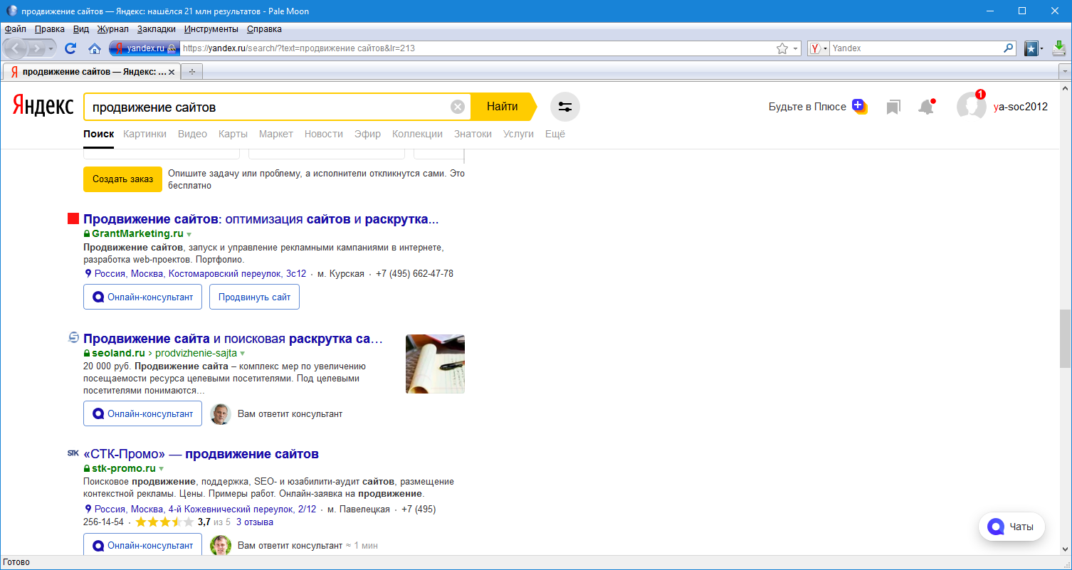Open the Правка menu

50,29
